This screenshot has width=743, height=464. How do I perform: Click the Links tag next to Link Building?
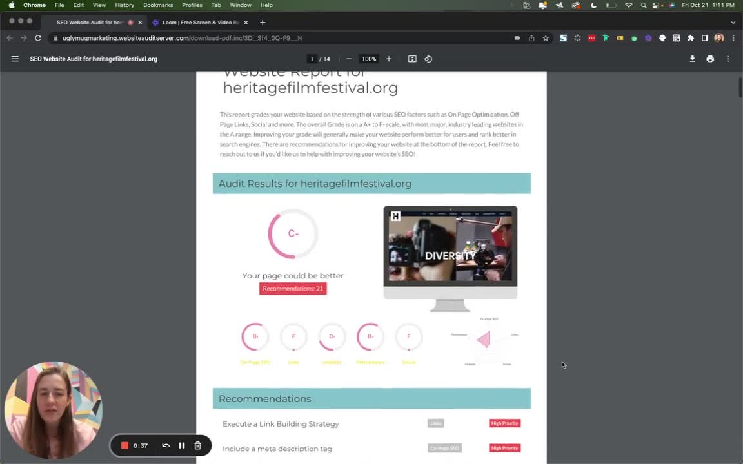coord(435,423)
